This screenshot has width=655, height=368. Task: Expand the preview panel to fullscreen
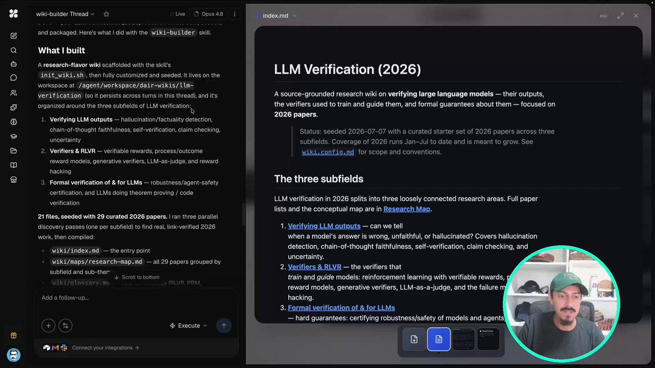coord(621,16)
